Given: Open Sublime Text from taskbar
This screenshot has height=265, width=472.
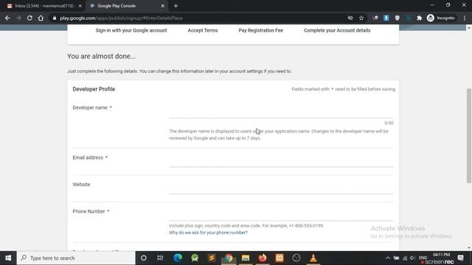Looking at the screenshot, I should click(x=212, y=258).
